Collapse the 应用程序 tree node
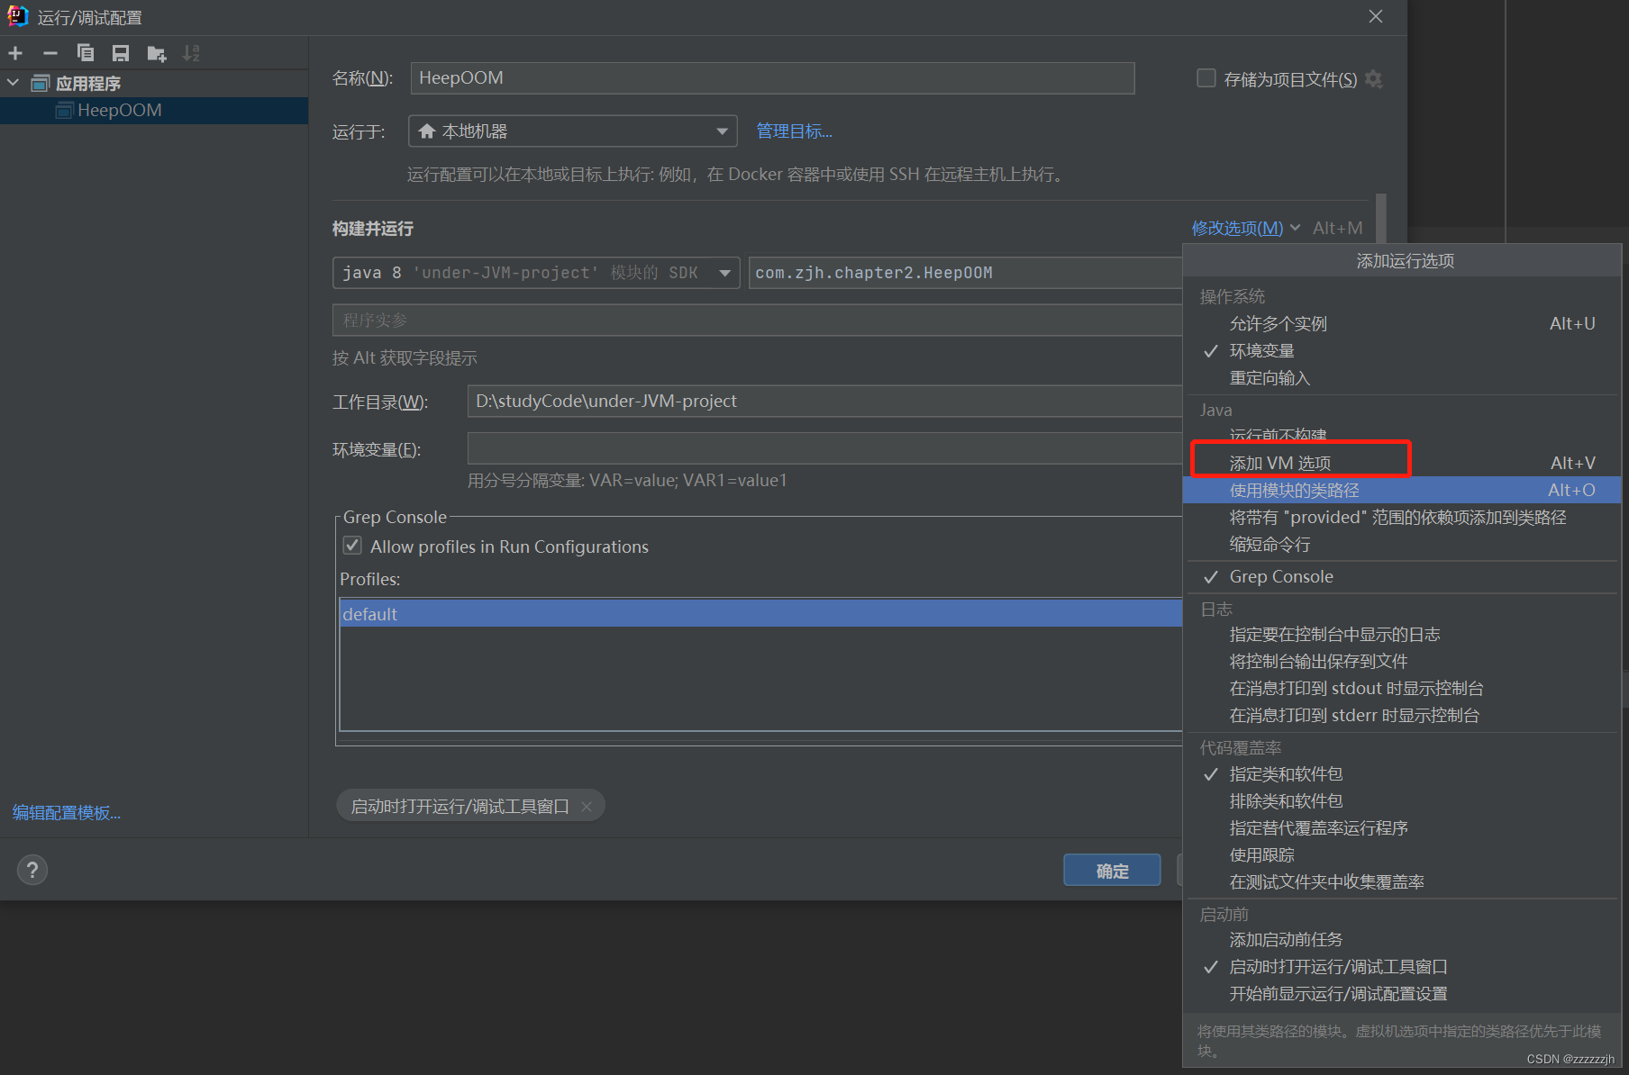1629x1075 pixels. [14, 83]
